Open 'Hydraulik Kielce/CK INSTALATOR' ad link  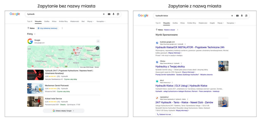coord(190,47)
